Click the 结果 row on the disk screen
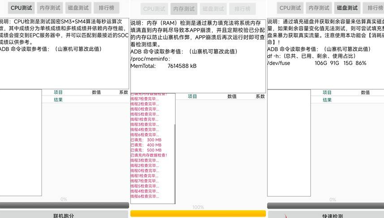Screen dimensions: 384x218 pyautogui.click(x=347, y=100)
